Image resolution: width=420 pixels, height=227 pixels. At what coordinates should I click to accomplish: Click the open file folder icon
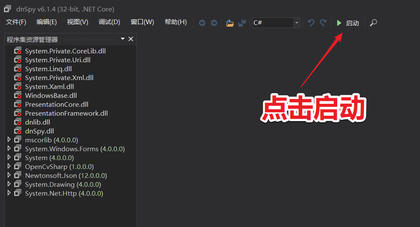pyautogui.click(x=230, y=23)
